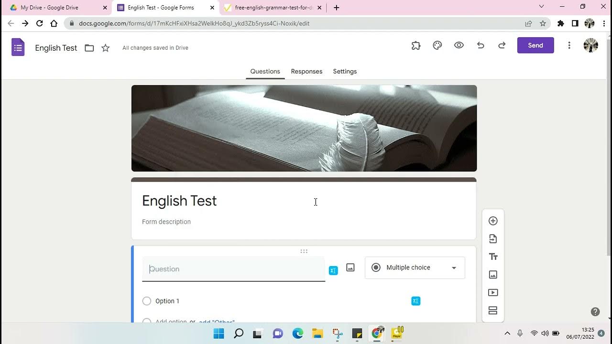Share this page icon in address bar
612x344 pixels.
pyautogui.click(x=528, y=23)
